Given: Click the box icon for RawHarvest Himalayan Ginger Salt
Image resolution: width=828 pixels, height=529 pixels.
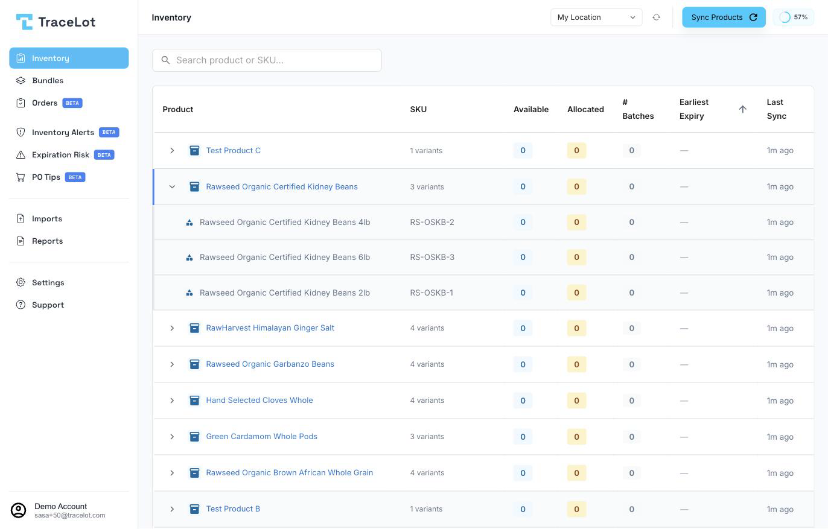Looking at the screenshot, I should pos(194,328).
